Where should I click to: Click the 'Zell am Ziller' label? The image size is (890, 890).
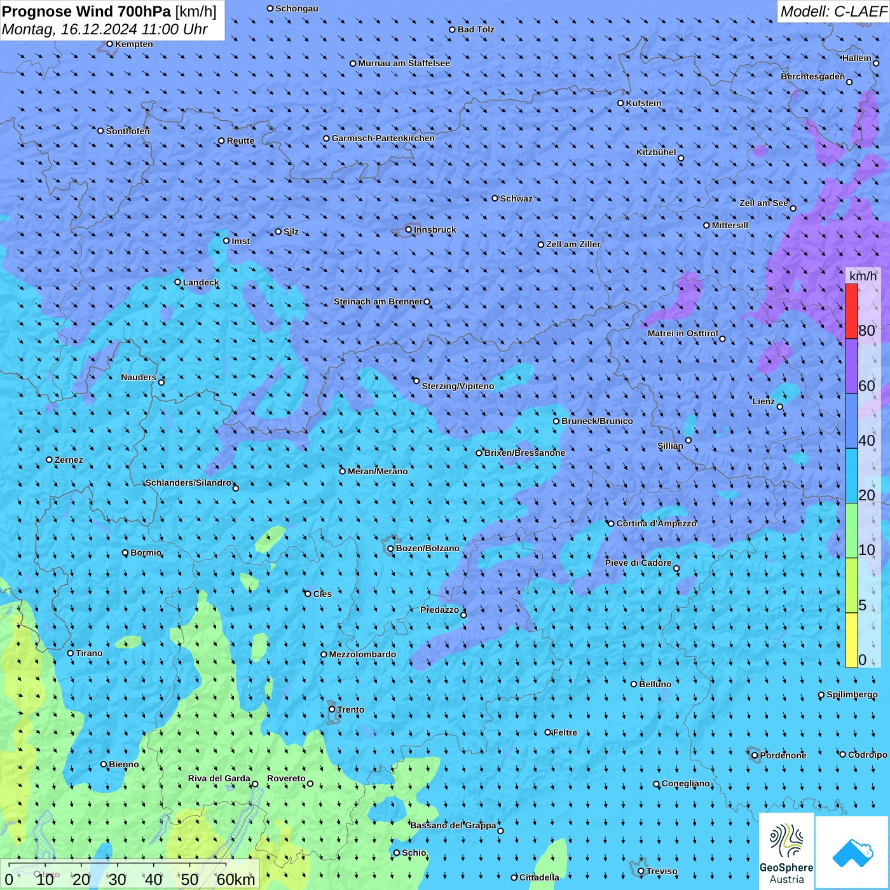[x=573, y=244]
